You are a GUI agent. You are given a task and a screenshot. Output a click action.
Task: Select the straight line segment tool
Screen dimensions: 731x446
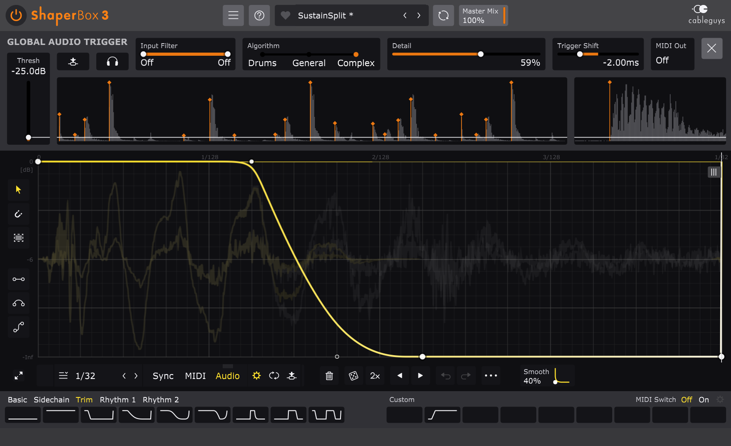click(18, 279)
